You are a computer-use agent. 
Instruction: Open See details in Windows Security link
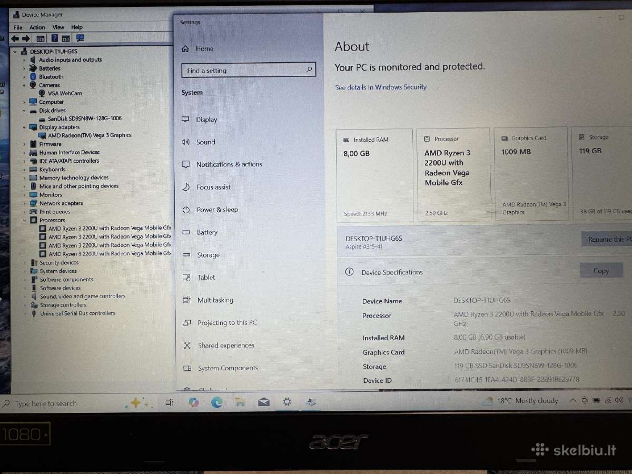[x=381, y=87]
